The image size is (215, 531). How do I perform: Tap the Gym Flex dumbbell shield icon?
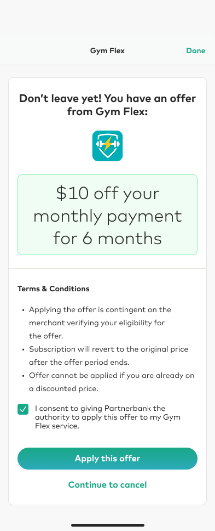(x=107, y=145)
